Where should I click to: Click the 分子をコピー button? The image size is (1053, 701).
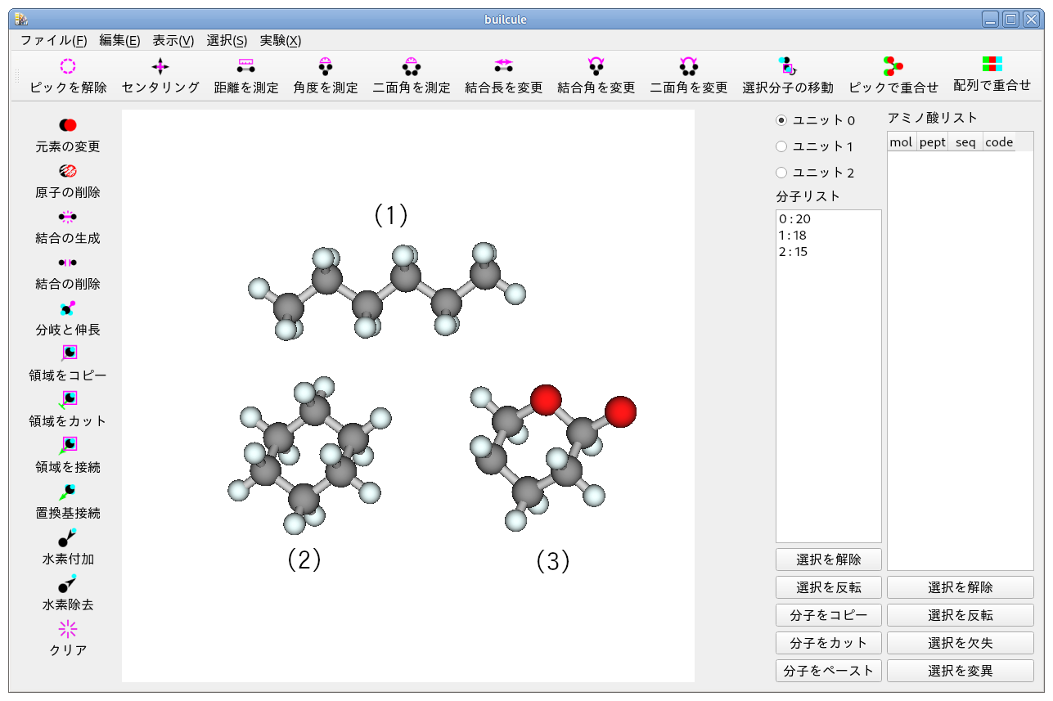click(x=828, y=615)
